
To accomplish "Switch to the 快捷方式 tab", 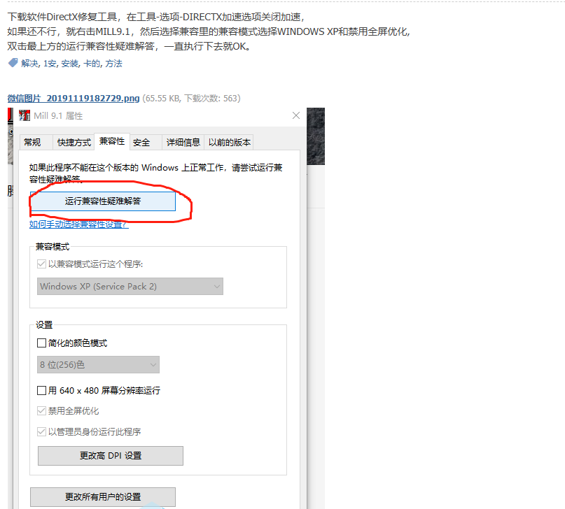I will tap(74, 143).
